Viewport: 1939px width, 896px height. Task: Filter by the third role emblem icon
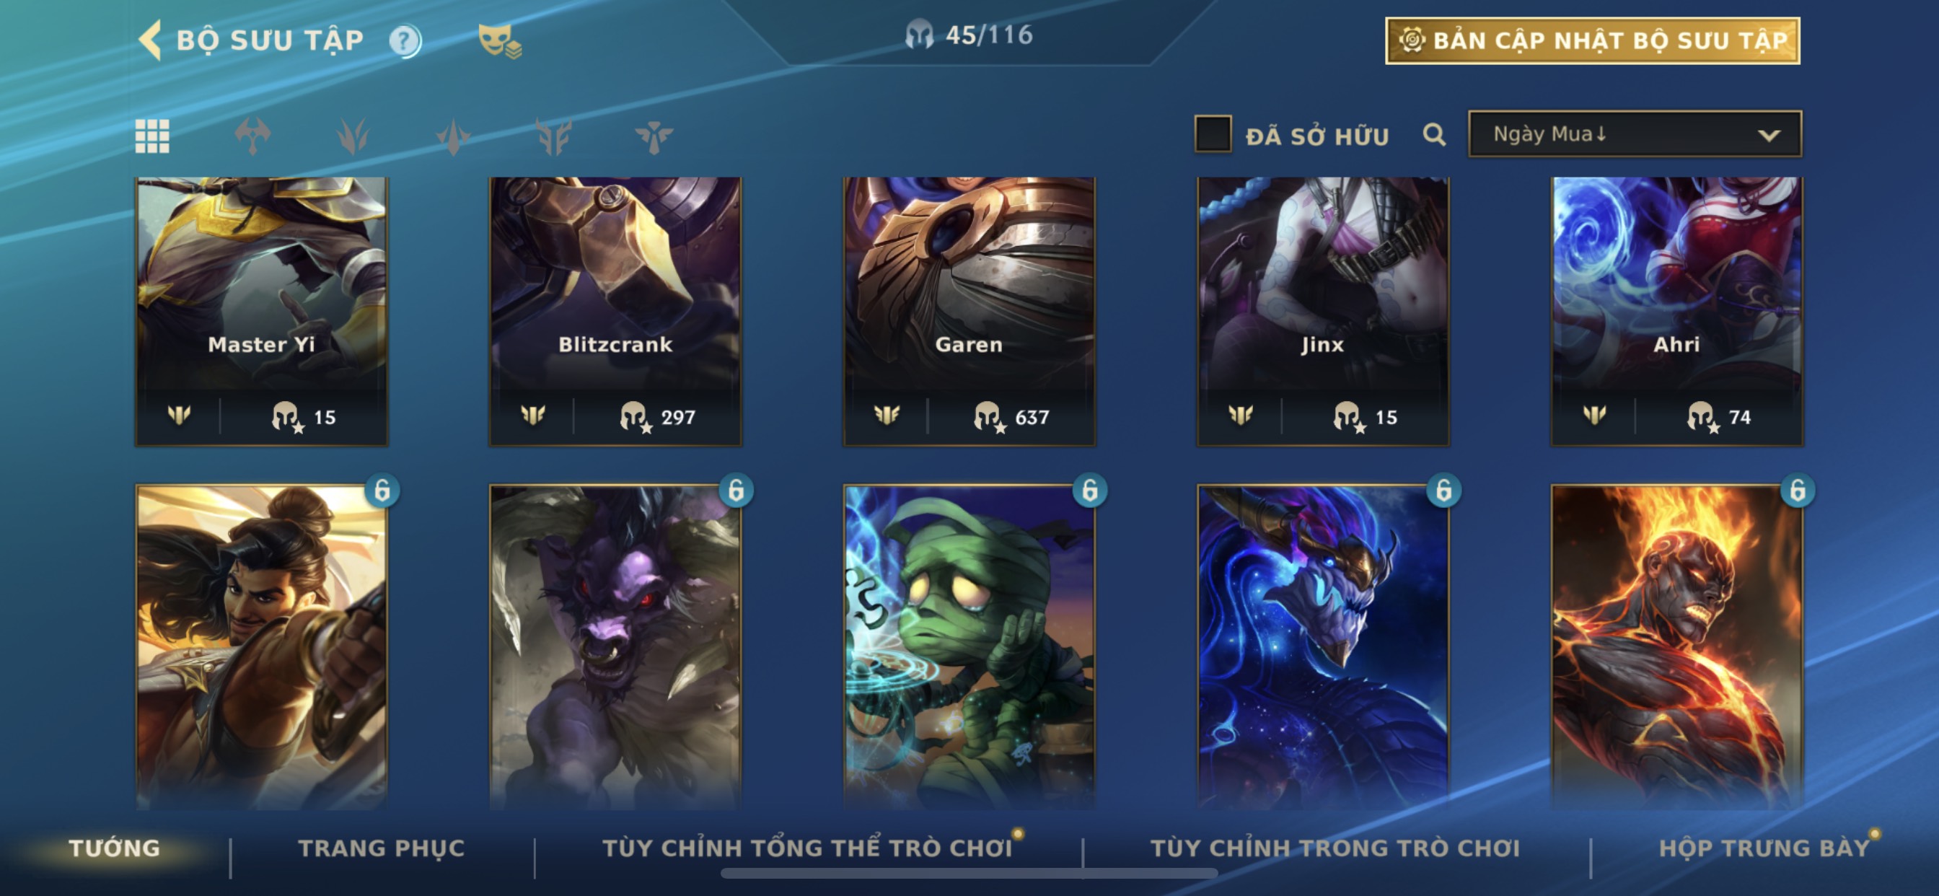pos(453,136)
